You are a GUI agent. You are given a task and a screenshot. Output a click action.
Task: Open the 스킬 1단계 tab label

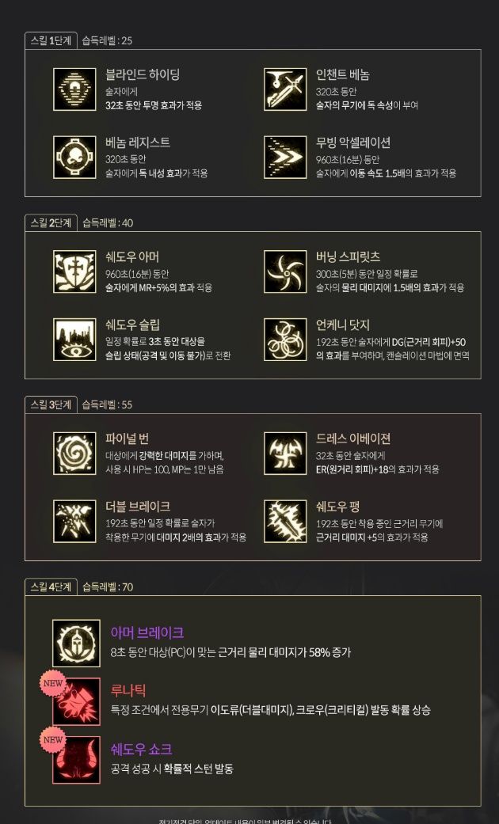(x=51, y=40)
